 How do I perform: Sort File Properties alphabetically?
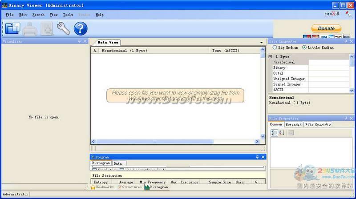click(281, 133)
